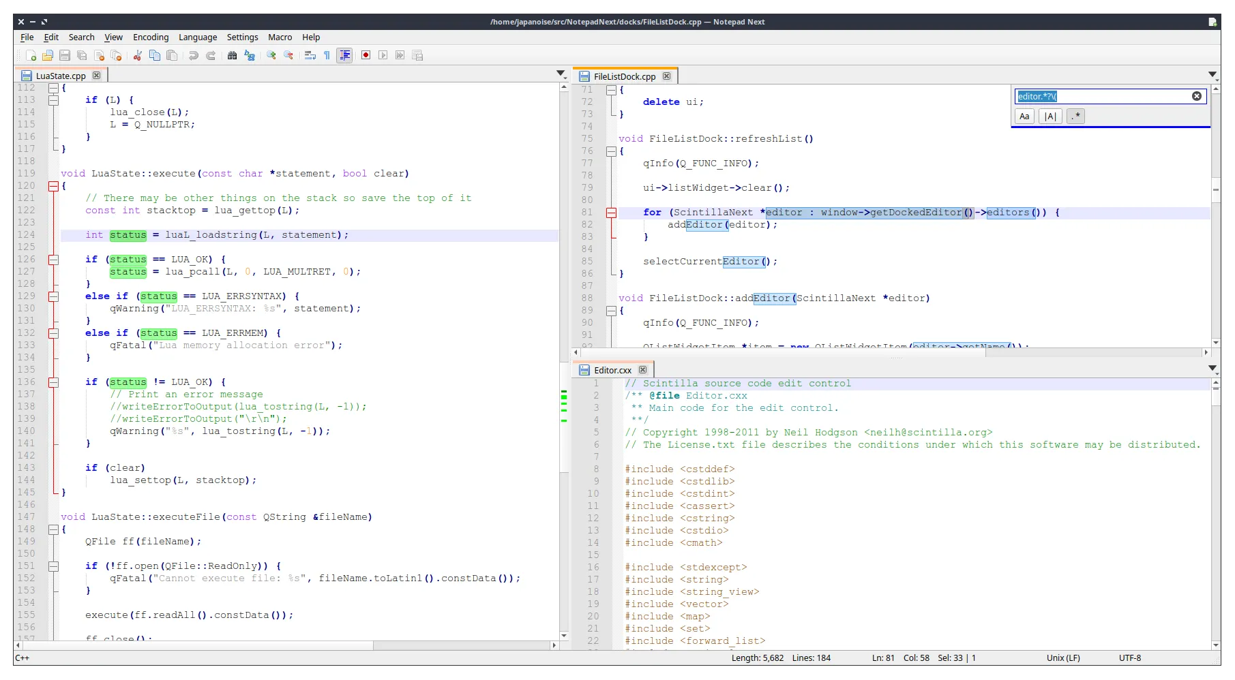Create a new file from the toolbar
This screenshot has width=1235, height=680.
pos(31,55)
